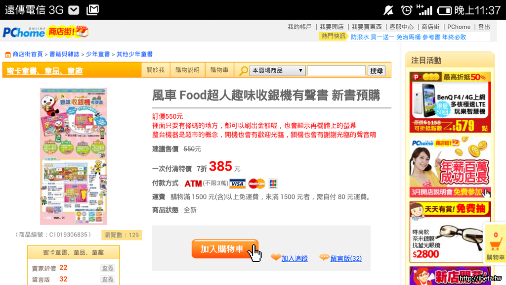The image size is (506, 285).
Task: Click the 留言版 speech bubble icon
Action: point(324,258)
